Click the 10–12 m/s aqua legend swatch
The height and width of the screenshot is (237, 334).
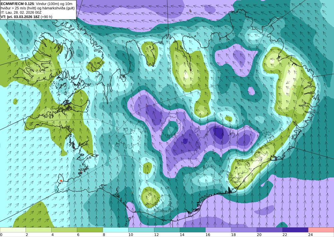click(141, 230)
